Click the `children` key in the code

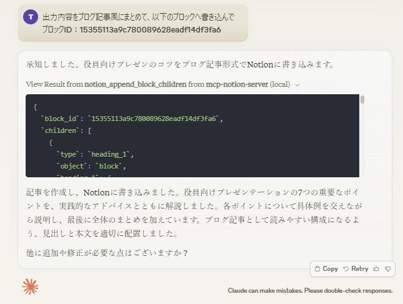click(x=61, y=130)
